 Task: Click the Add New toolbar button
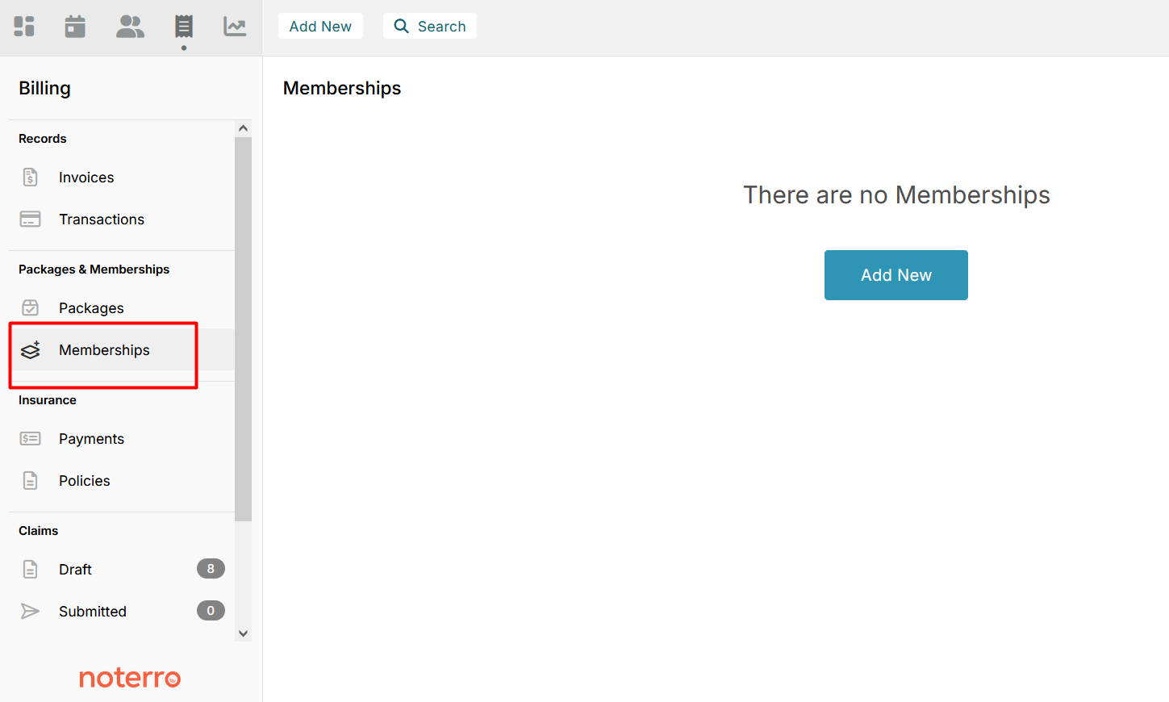pyautogui.click(x=320, y=26)
